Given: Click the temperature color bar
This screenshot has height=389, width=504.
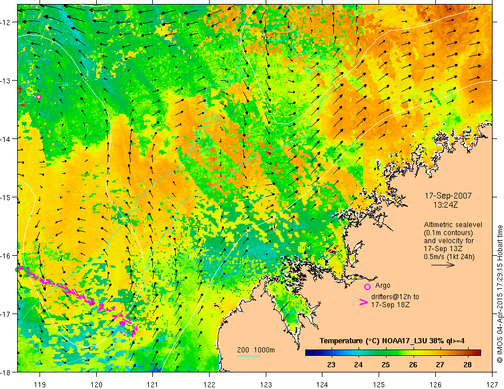Looking at the screenshot, I should pyautogui.click(x=393, y=353).
